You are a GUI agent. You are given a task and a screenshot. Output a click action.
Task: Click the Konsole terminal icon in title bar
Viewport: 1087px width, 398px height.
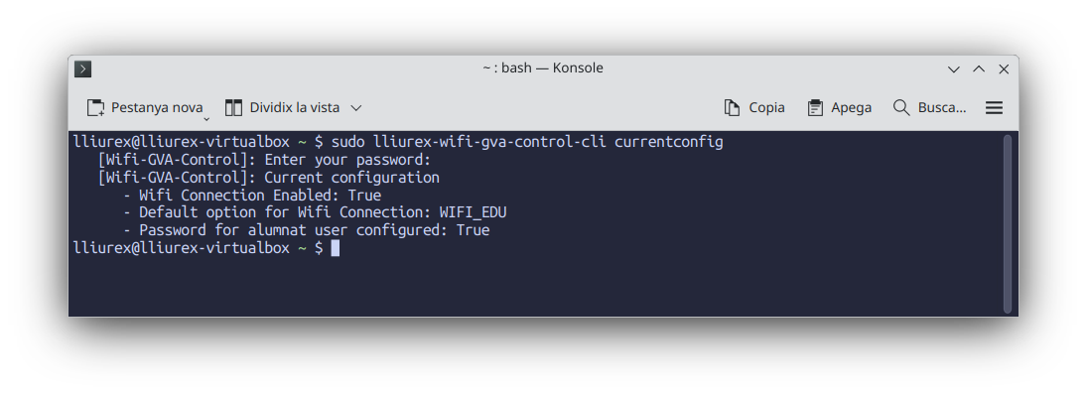pyautogui.click(x=83, y=68)
